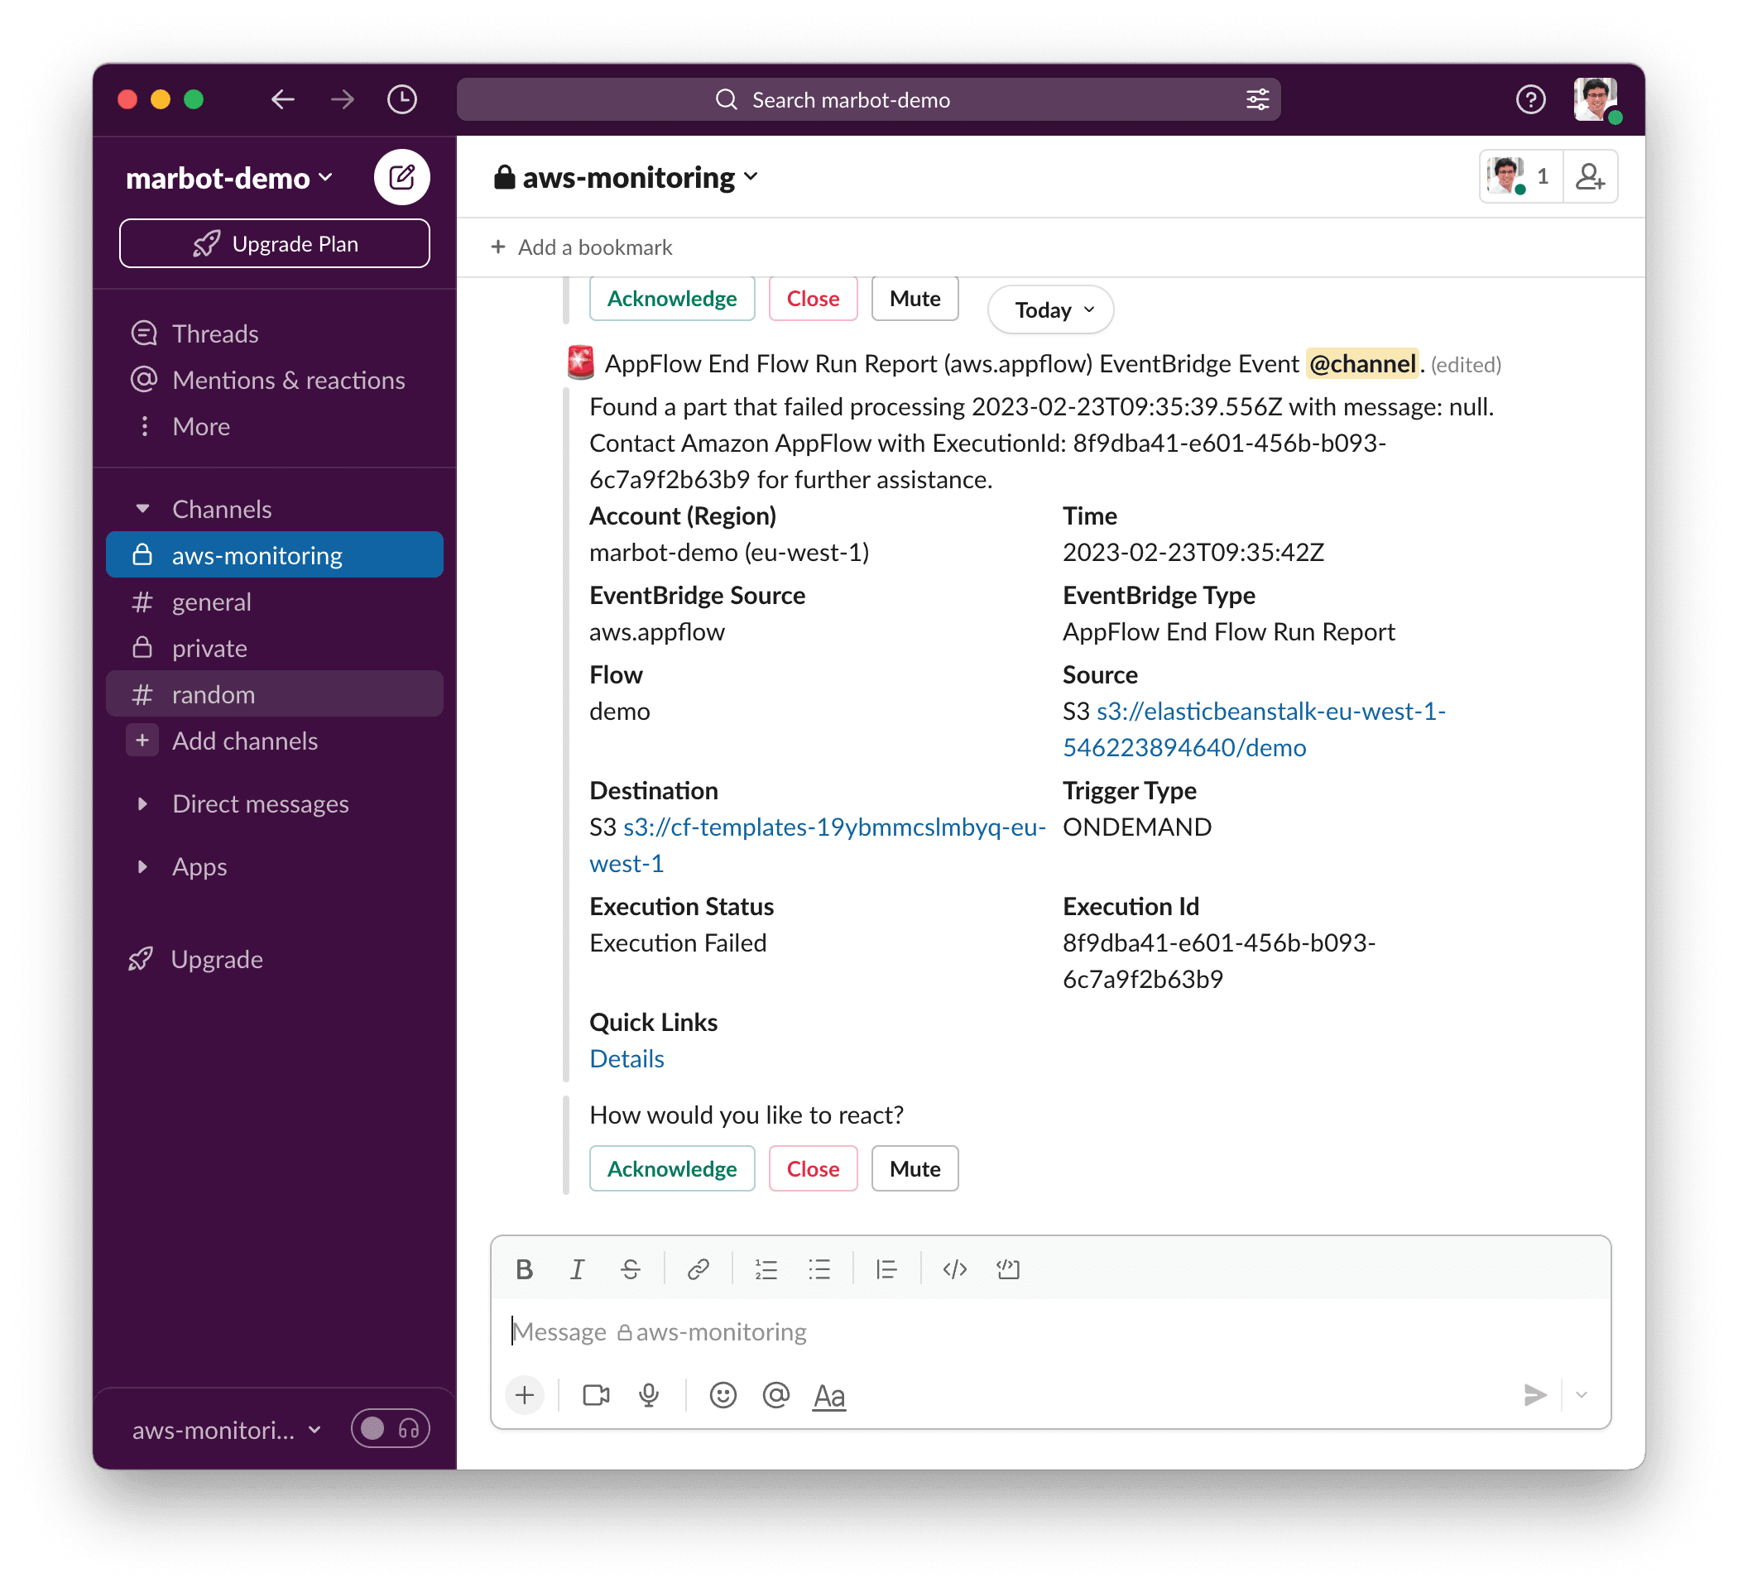Select the general channel

(274, 602)
